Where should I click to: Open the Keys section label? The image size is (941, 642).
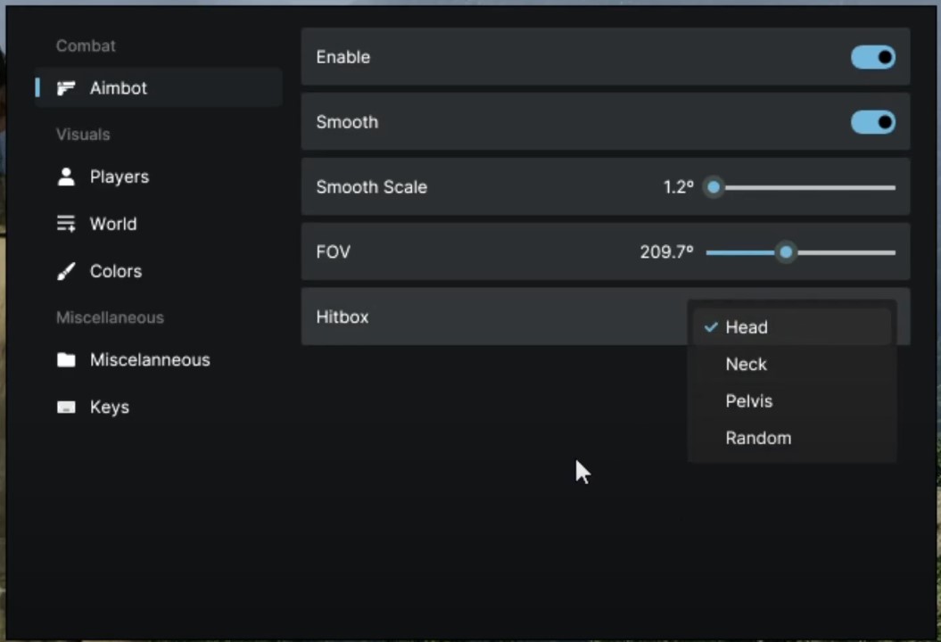(110, 407)
